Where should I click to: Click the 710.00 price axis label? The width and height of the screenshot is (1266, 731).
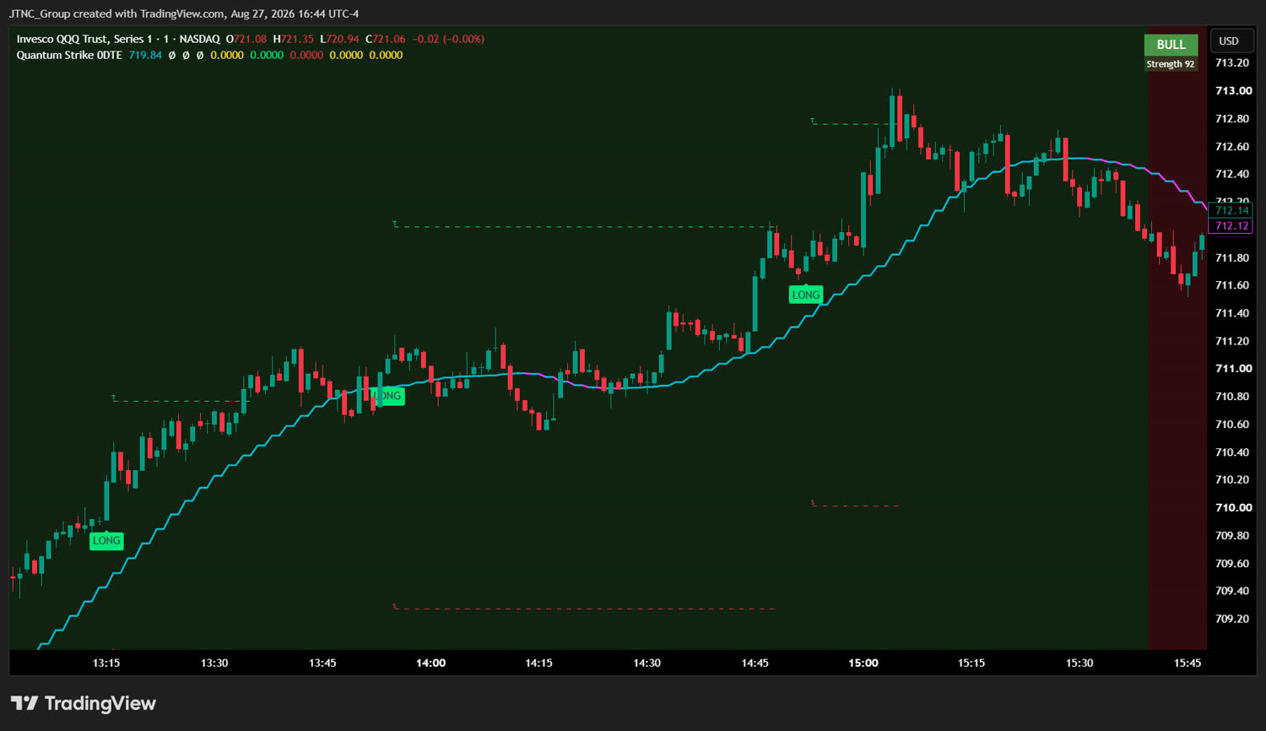click(1232, 507)
